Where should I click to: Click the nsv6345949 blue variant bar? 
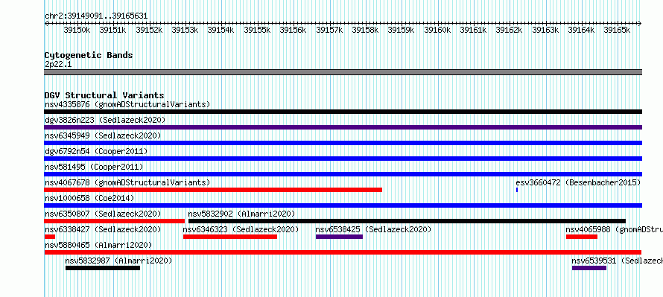(x=343, y=143)
